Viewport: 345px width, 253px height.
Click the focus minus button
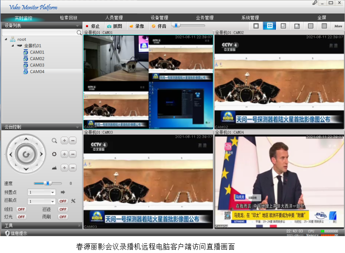click(72, 154)
